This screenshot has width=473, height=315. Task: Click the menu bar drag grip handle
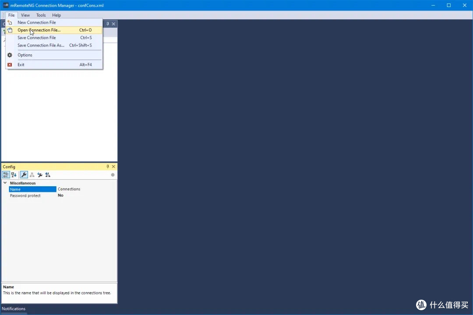point(4,15)
